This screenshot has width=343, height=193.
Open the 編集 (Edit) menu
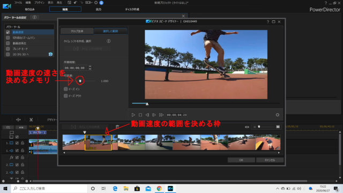click(x=28, y=3)
